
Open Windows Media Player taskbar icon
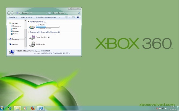25,108
